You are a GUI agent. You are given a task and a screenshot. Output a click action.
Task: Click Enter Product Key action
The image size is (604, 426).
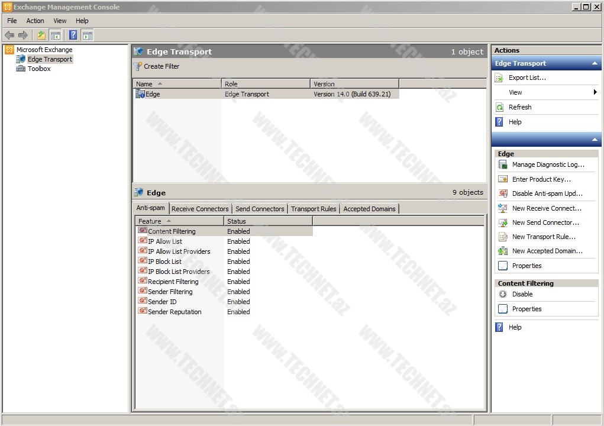(x=541, y=179)
